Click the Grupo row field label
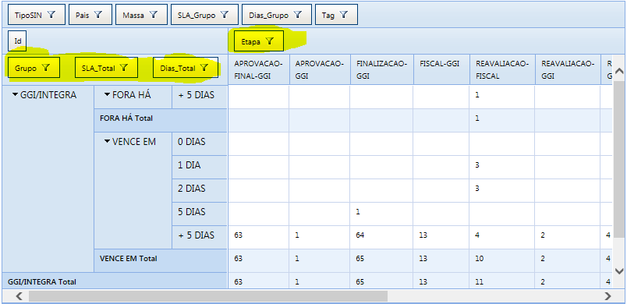The width and height of the screenshot is (627, 304). click(x=26, y=69)
